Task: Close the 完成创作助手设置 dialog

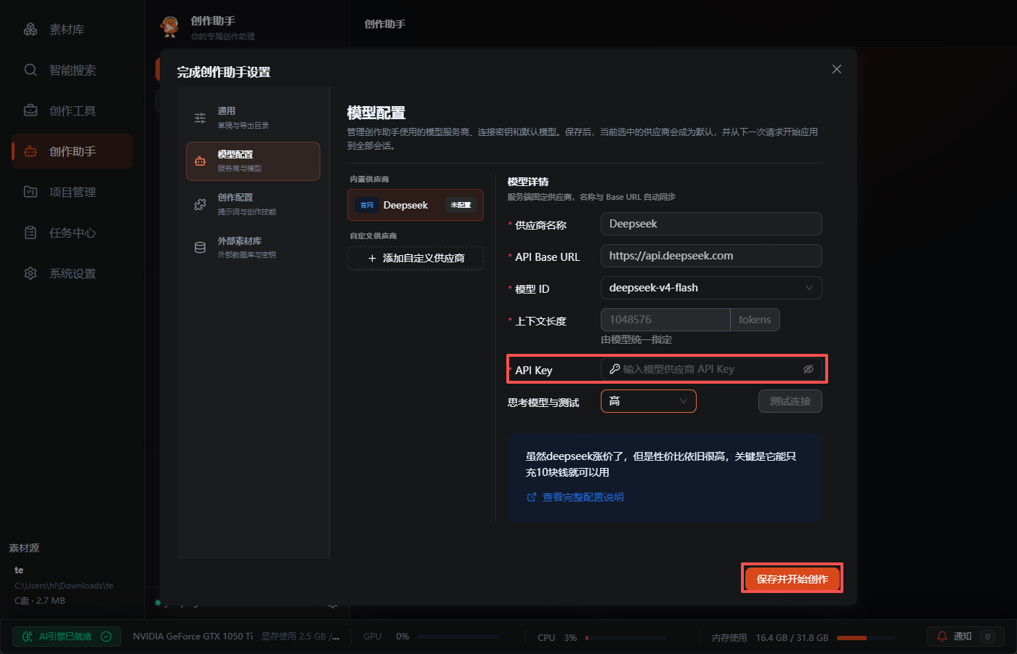Action: (837, 69)
